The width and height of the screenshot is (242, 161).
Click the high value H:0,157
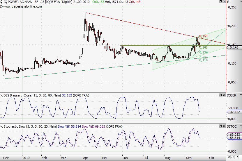pyautogui.click(x=110, y=2)
